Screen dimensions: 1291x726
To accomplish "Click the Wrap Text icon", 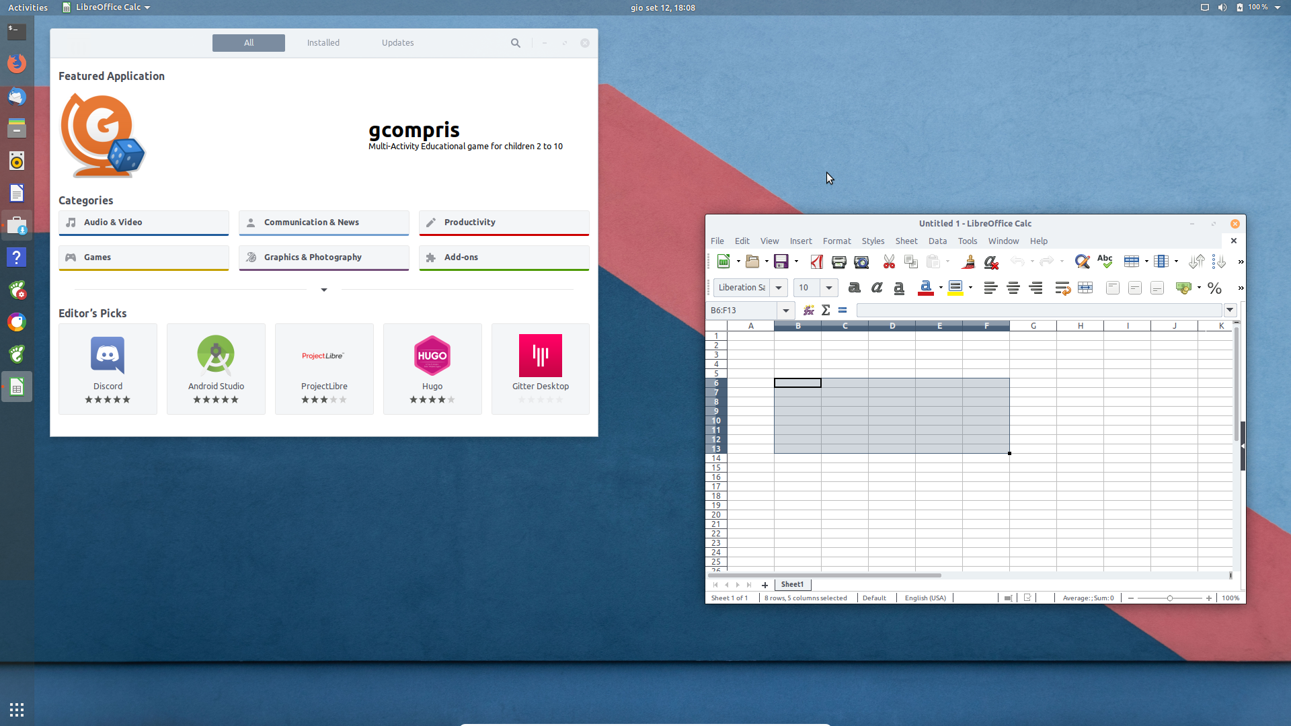I will click(x=1062, y=288).
